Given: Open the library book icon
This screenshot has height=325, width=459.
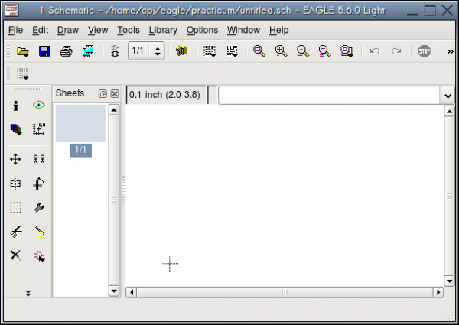Looking at the screenshot, I should pyautogui.click(x=181, y=51).
